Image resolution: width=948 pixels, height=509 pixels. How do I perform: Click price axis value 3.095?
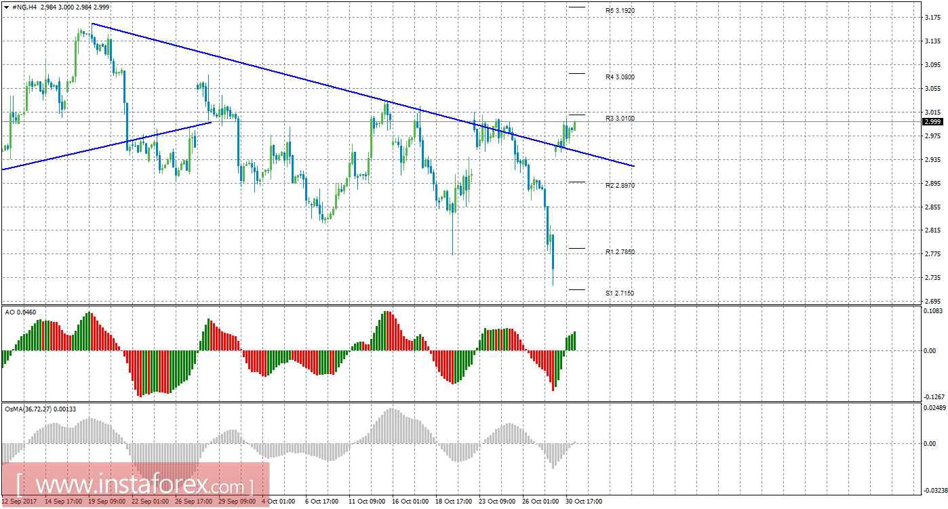932,65
